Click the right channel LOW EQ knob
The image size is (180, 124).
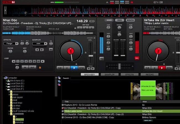[x=131, y=49]
